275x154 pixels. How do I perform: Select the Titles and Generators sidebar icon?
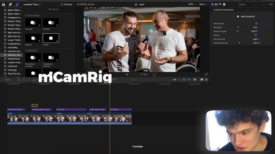[x=17, y=5]
